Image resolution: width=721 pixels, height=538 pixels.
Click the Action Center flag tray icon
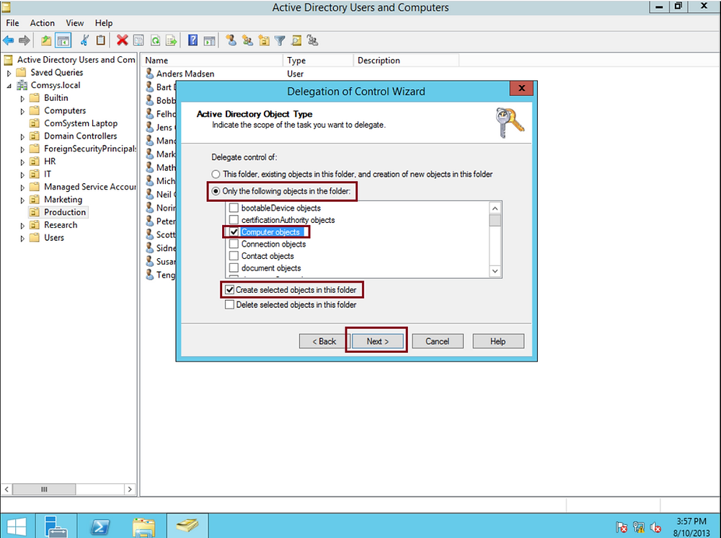tap(622, 527)
